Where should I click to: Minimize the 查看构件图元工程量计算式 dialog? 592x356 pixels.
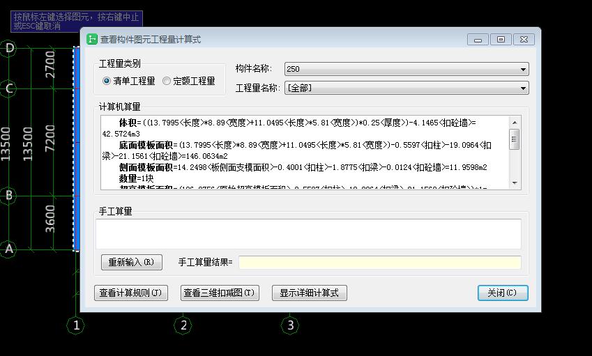[x=478, y=40]
